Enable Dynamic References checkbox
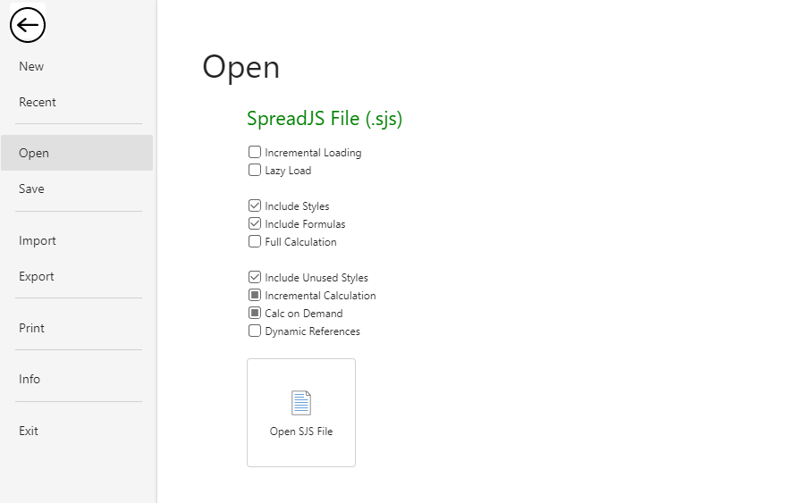The width and height of the screenshot is (793, 503). (255, 331)
